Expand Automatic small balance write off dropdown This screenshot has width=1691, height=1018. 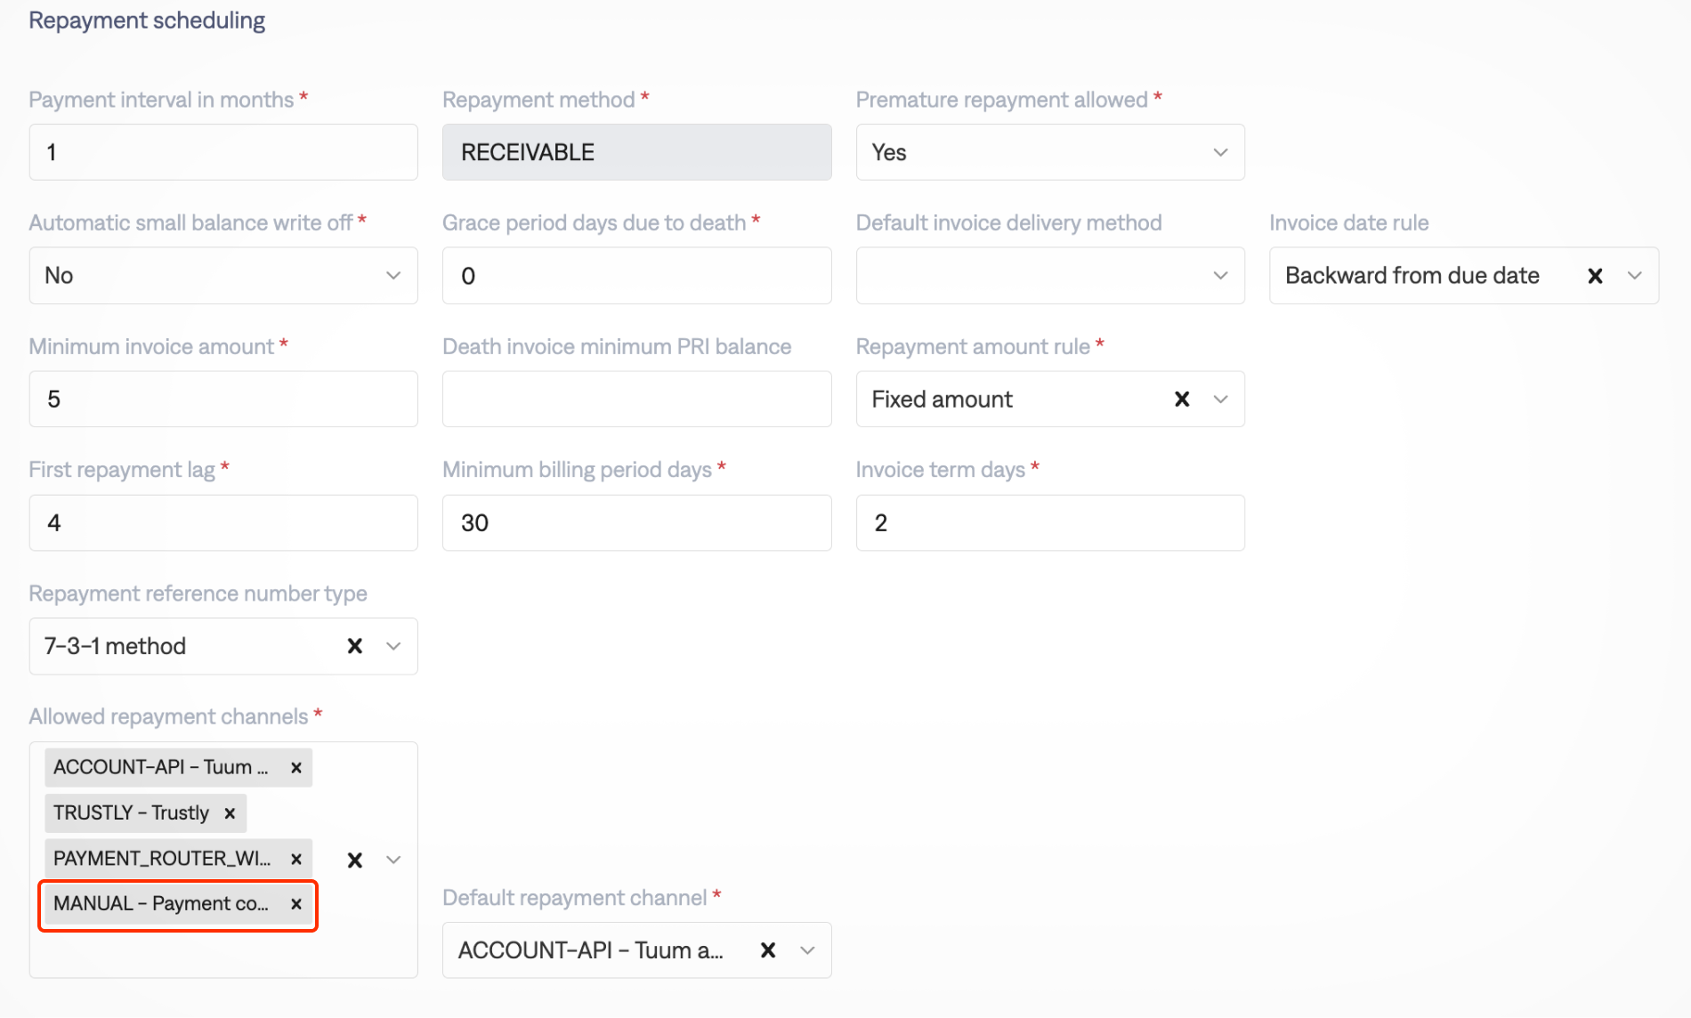point(393,276)
